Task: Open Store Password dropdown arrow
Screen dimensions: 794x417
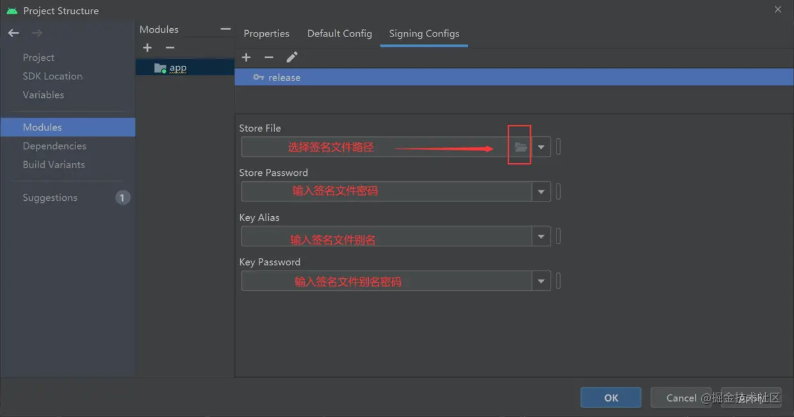Action: coord(541,191)
